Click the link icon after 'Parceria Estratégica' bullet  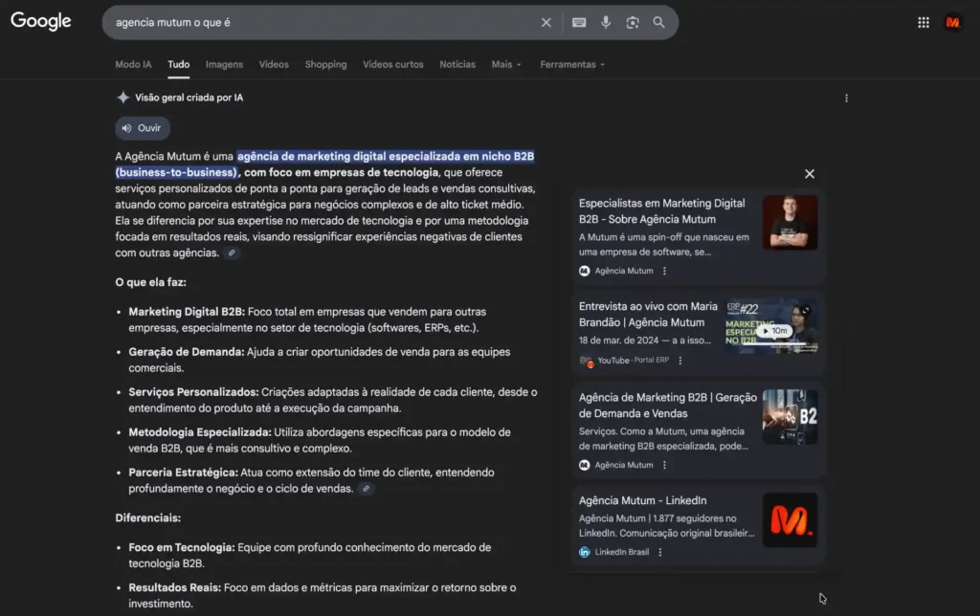[x=367, y=489]
